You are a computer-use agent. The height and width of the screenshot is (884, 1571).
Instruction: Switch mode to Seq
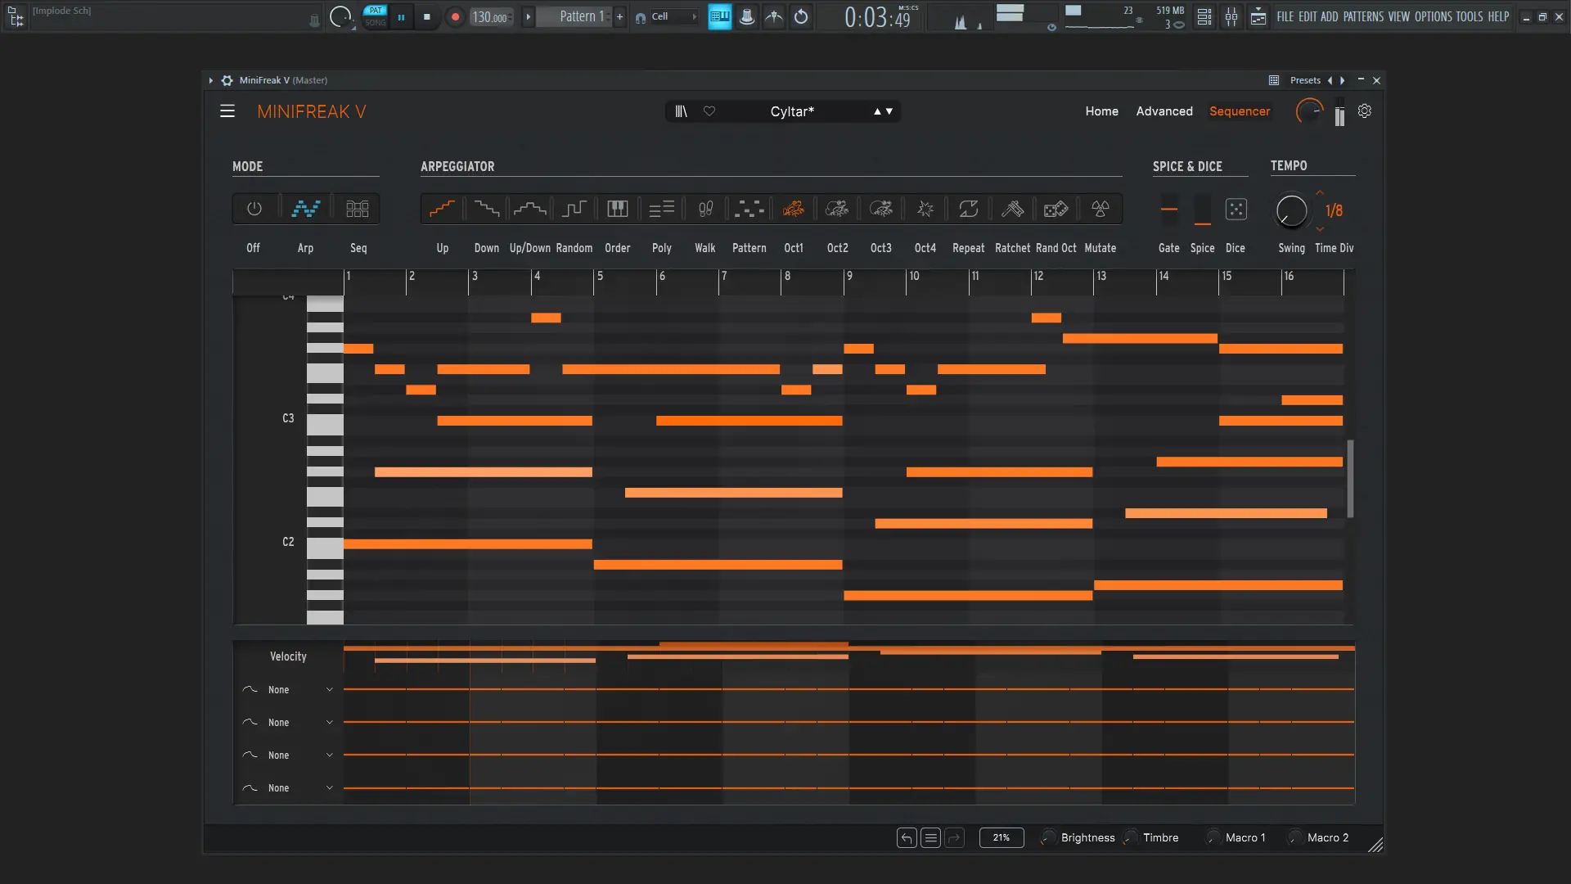(x=358, y=209)
